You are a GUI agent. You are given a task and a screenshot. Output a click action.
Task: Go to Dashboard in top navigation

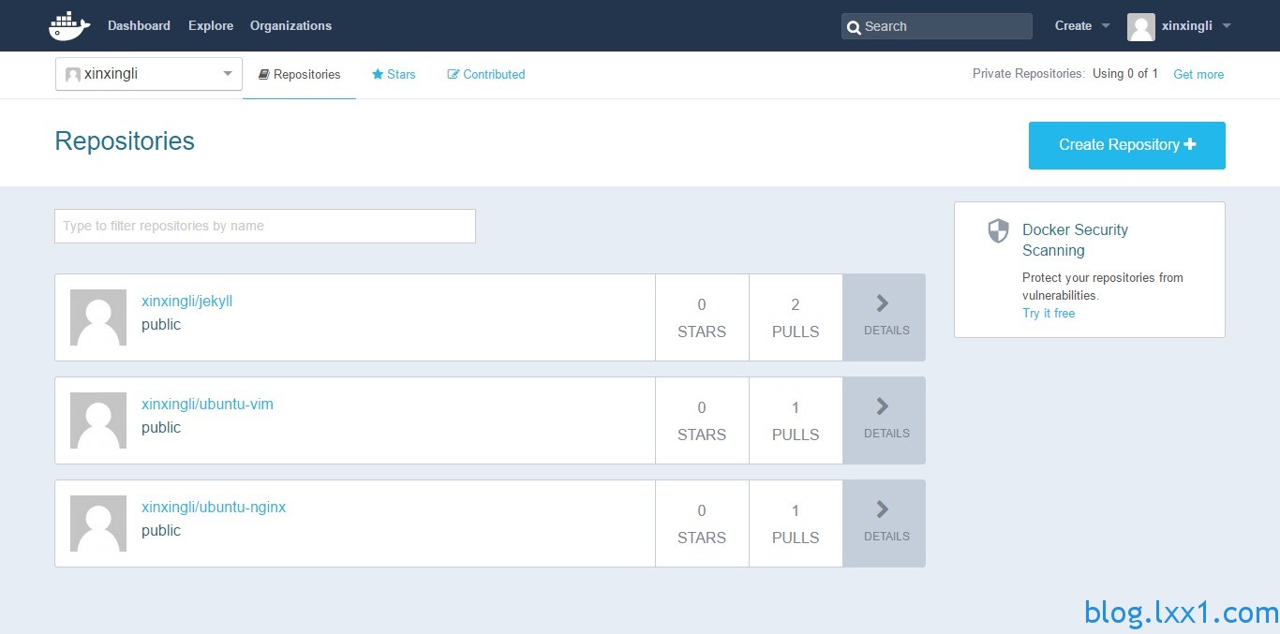139,26
